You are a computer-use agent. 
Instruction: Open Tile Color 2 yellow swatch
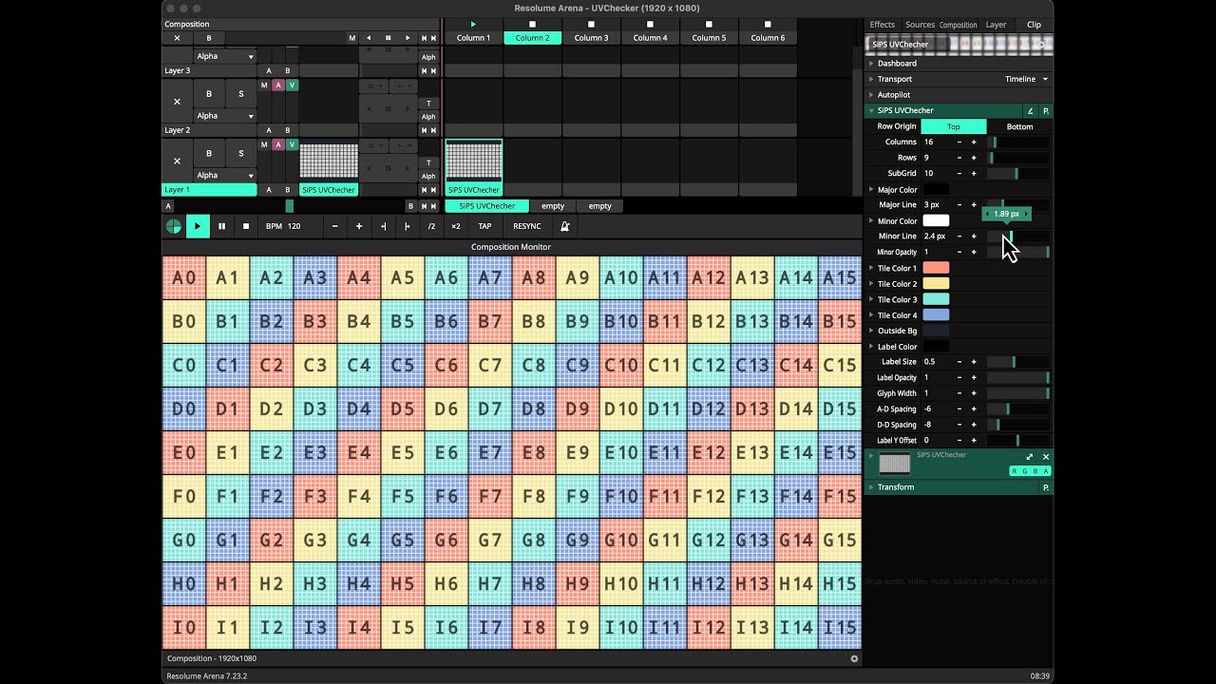(936, 284)
